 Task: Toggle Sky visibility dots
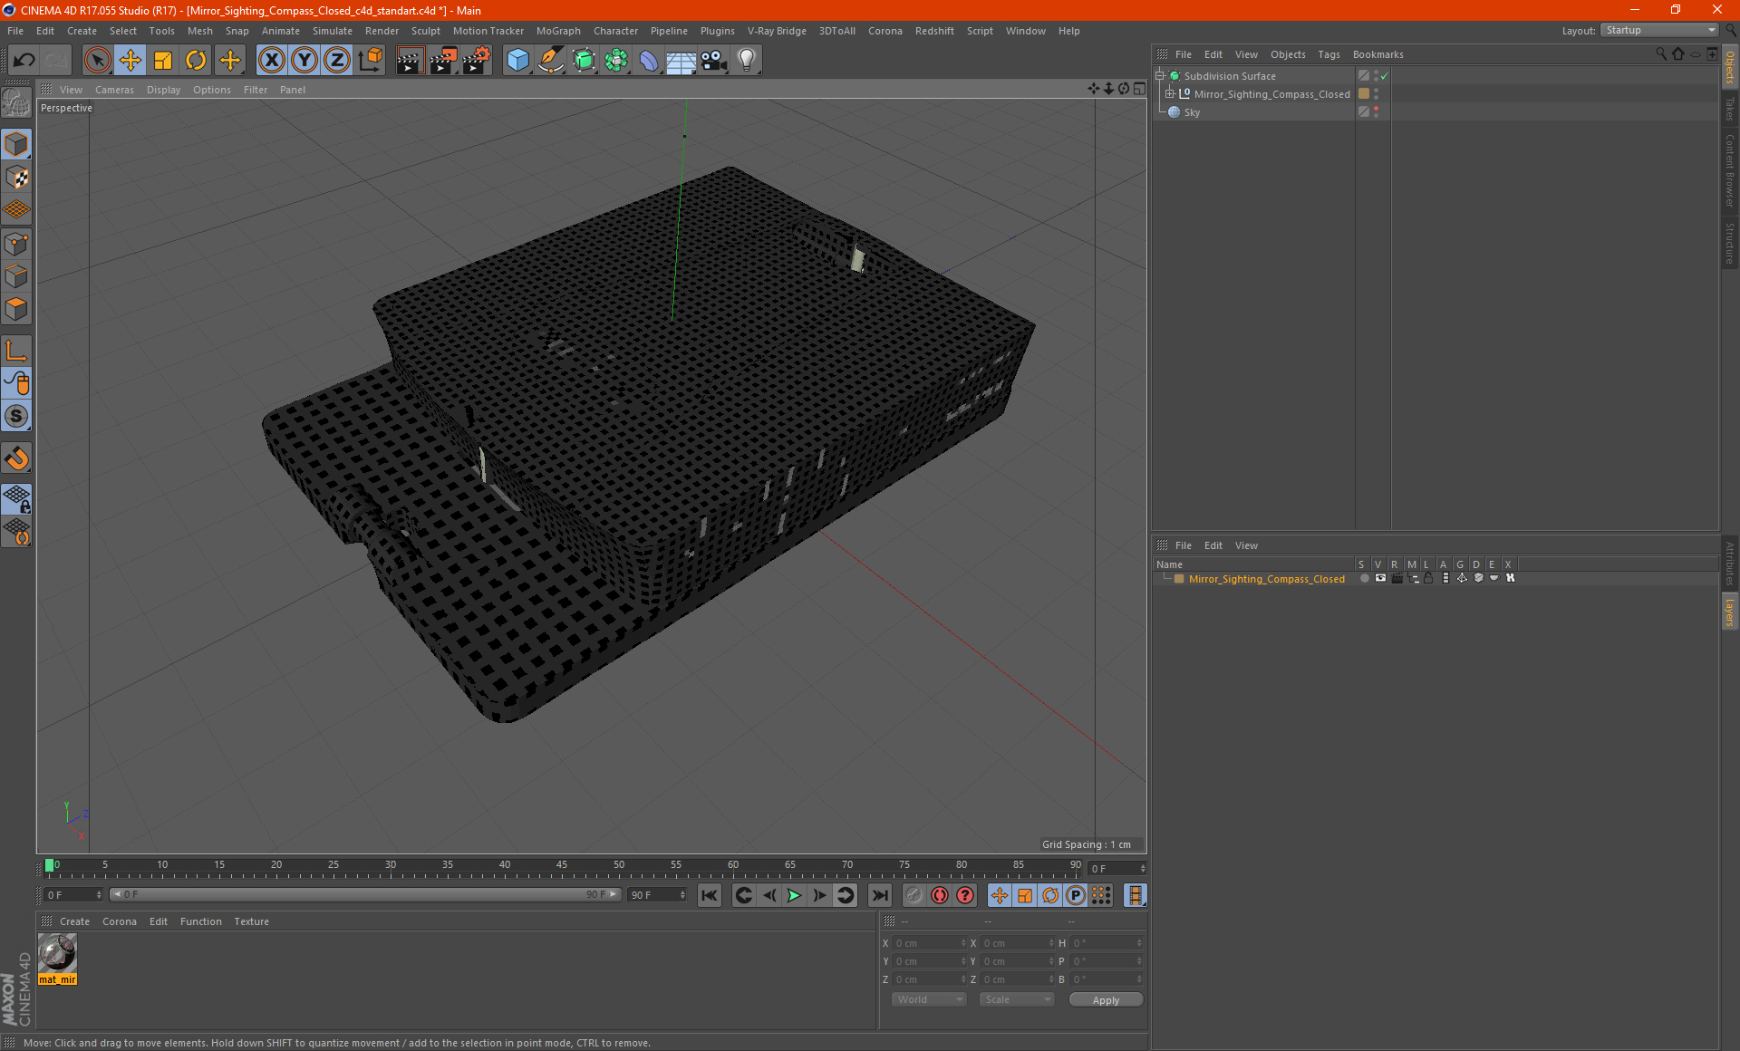coord(1376,111)
